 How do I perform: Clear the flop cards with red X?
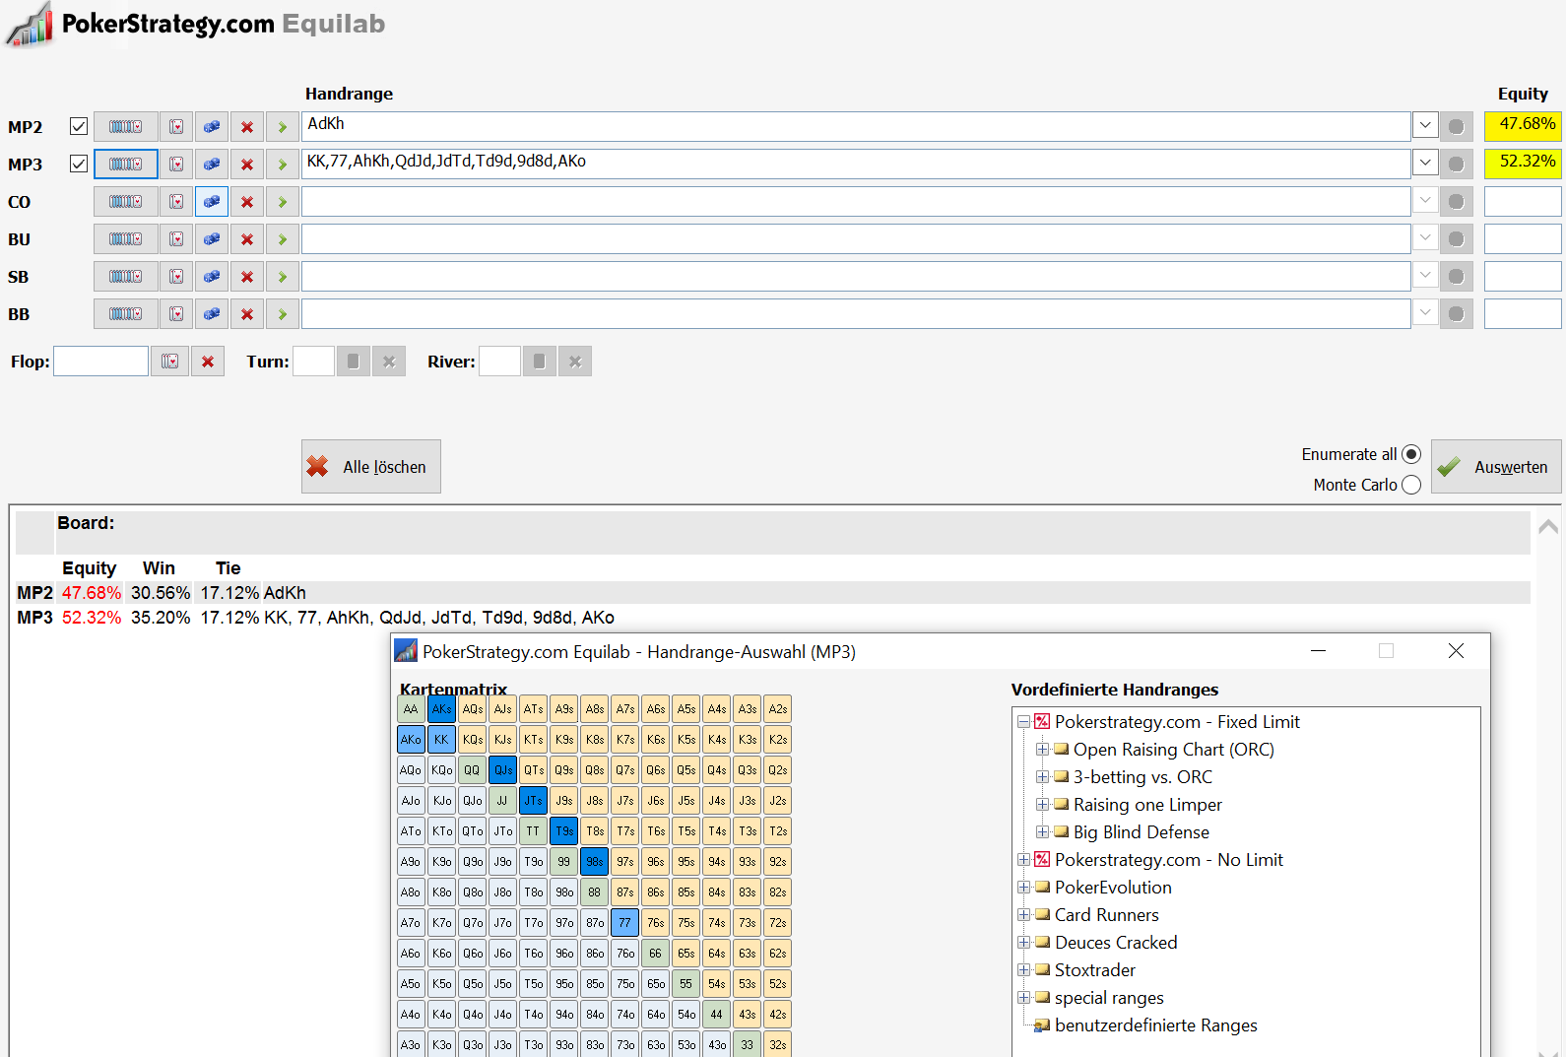coord(208,362)
